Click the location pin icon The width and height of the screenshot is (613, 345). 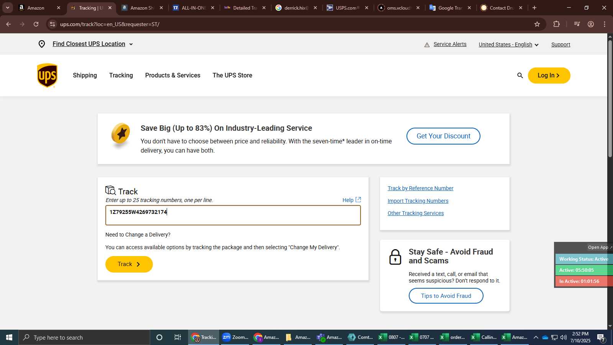click(x=42, y=44)
